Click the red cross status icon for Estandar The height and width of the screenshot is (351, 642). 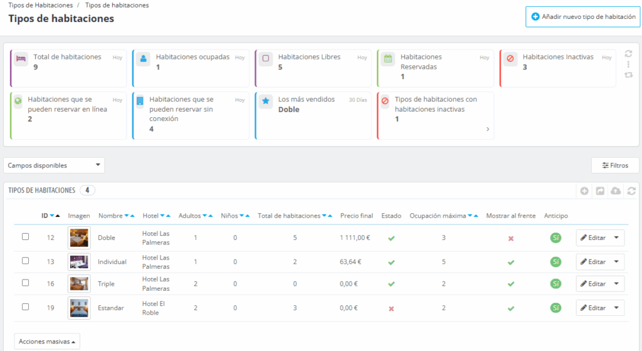point(391,308)
